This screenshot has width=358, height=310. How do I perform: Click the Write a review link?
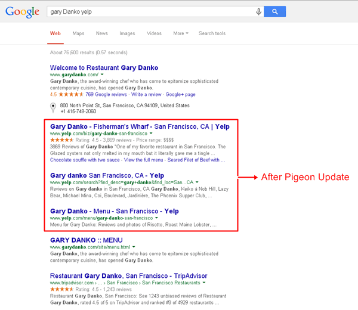[146, 94]
